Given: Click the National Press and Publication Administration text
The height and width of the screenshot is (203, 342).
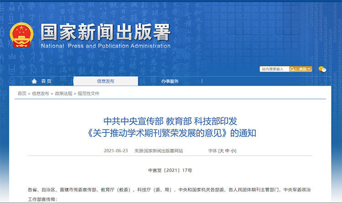Looking at the screenshot, I should pyautogui.click(x=105, y=46).
